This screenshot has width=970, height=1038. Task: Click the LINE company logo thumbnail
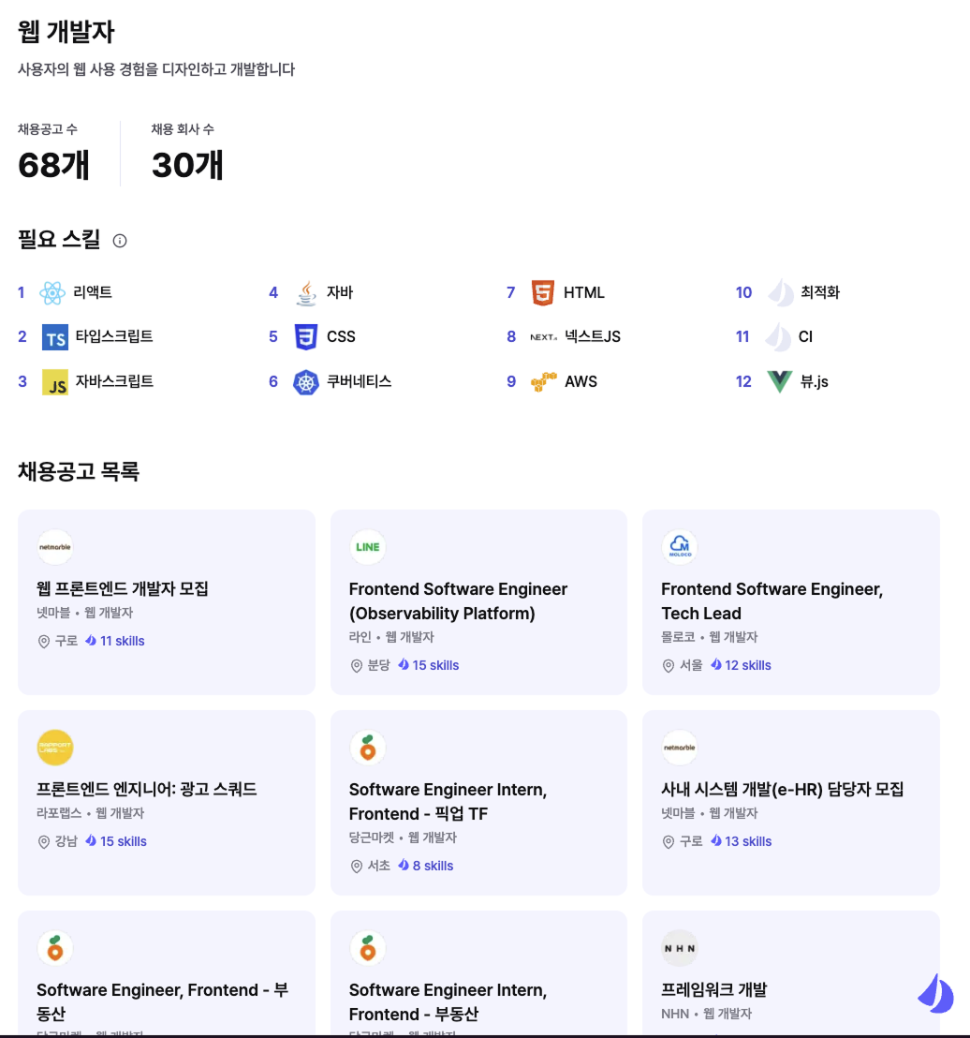point(368,547)
